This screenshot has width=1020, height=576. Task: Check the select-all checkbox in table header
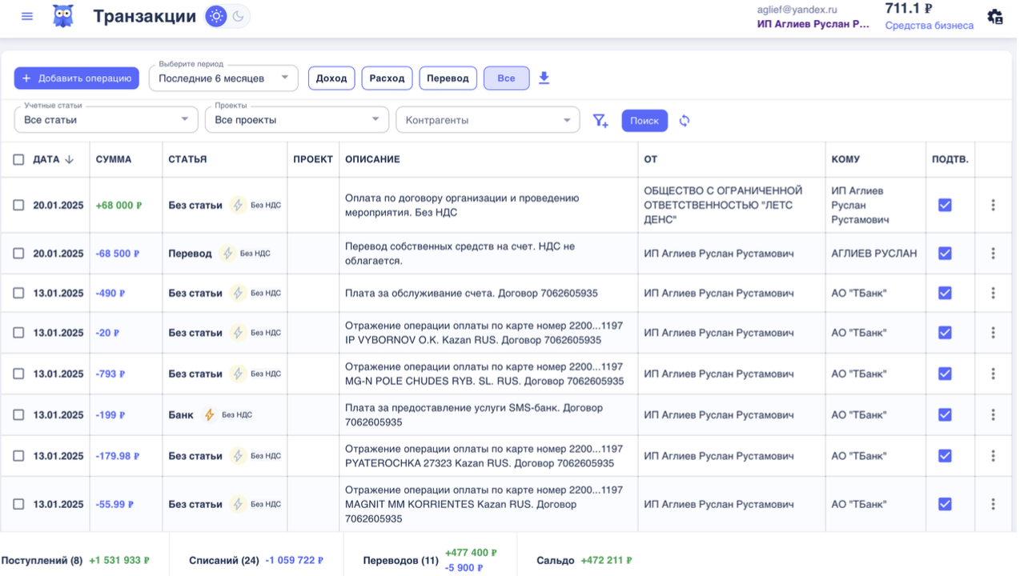(18, 160)
